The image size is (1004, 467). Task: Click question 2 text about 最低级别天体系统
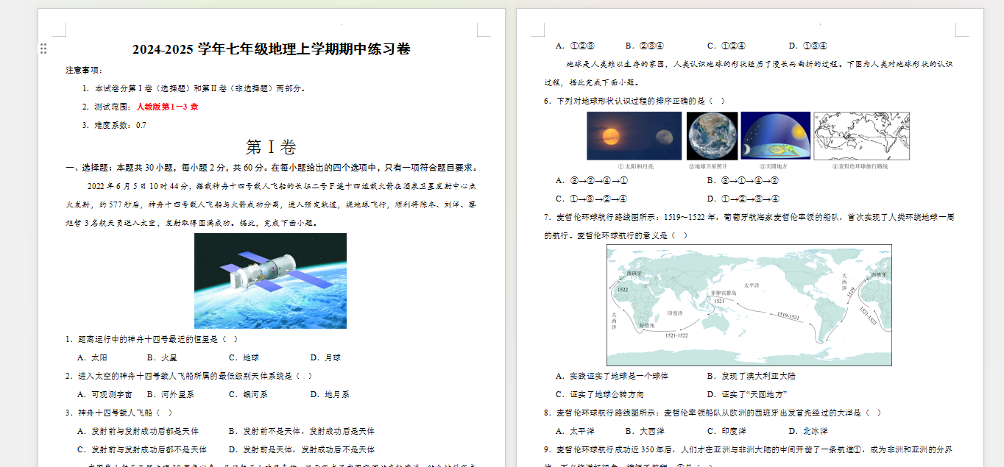[x=189, y=376]
